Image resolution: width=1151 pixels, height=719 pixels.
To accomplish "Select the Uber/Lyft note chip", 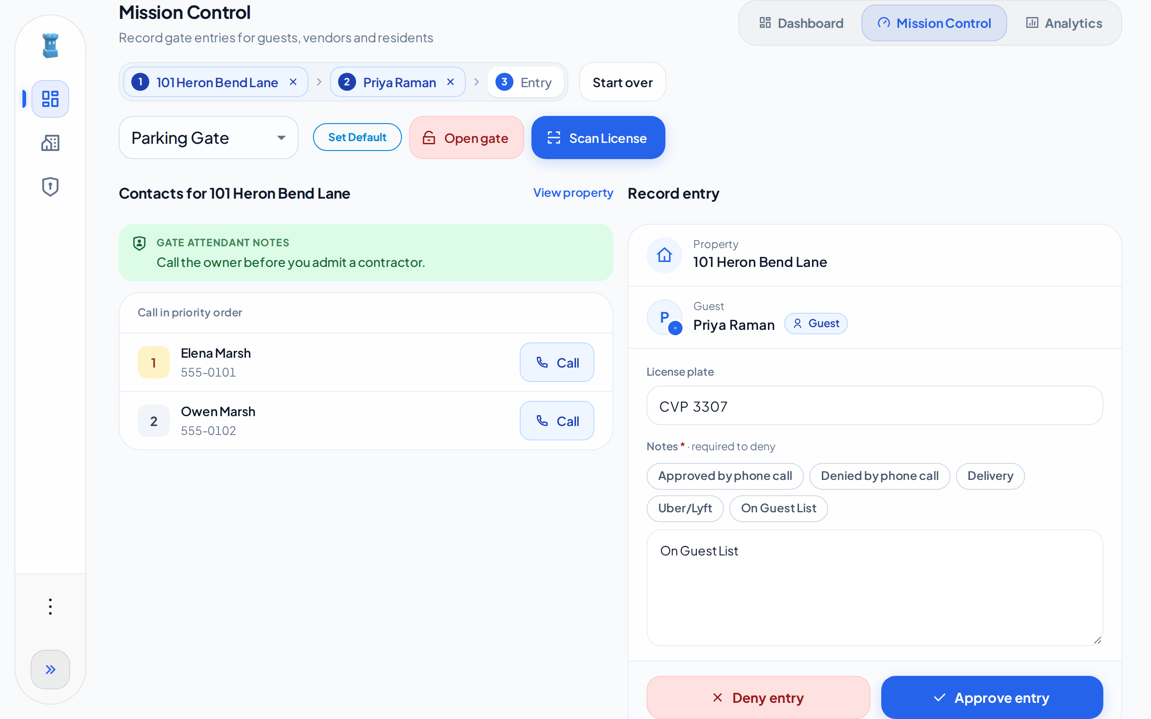I will [x=685, y=508].
